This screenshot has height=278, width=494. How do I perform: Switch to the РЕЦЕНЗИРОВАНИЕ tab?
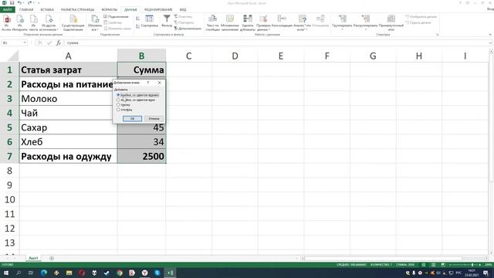coord(158,9)
